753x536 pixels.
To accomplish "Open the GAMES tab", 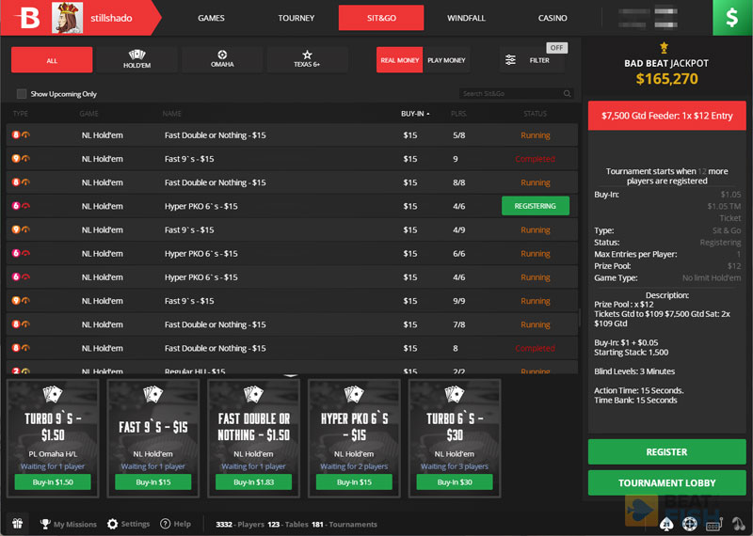I will coord(211,18).
